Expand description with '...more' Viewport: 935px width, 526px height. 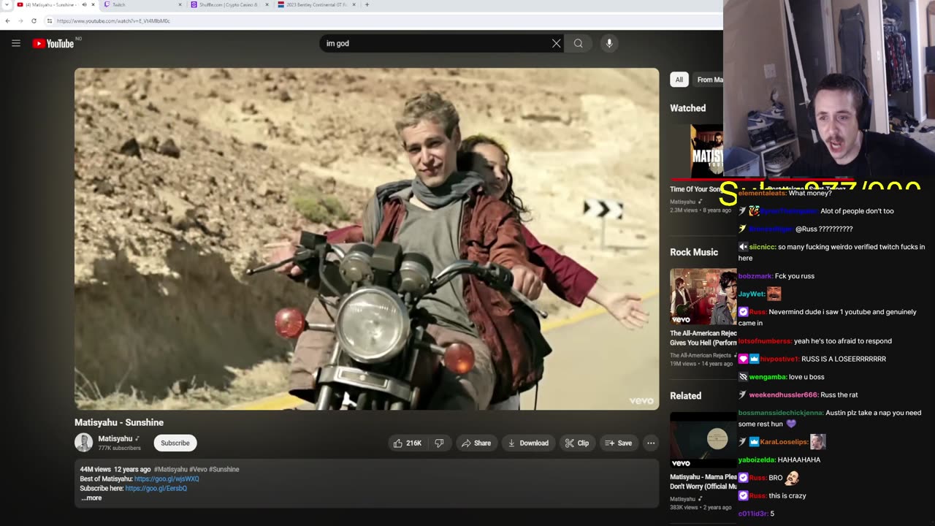(91, 498)
